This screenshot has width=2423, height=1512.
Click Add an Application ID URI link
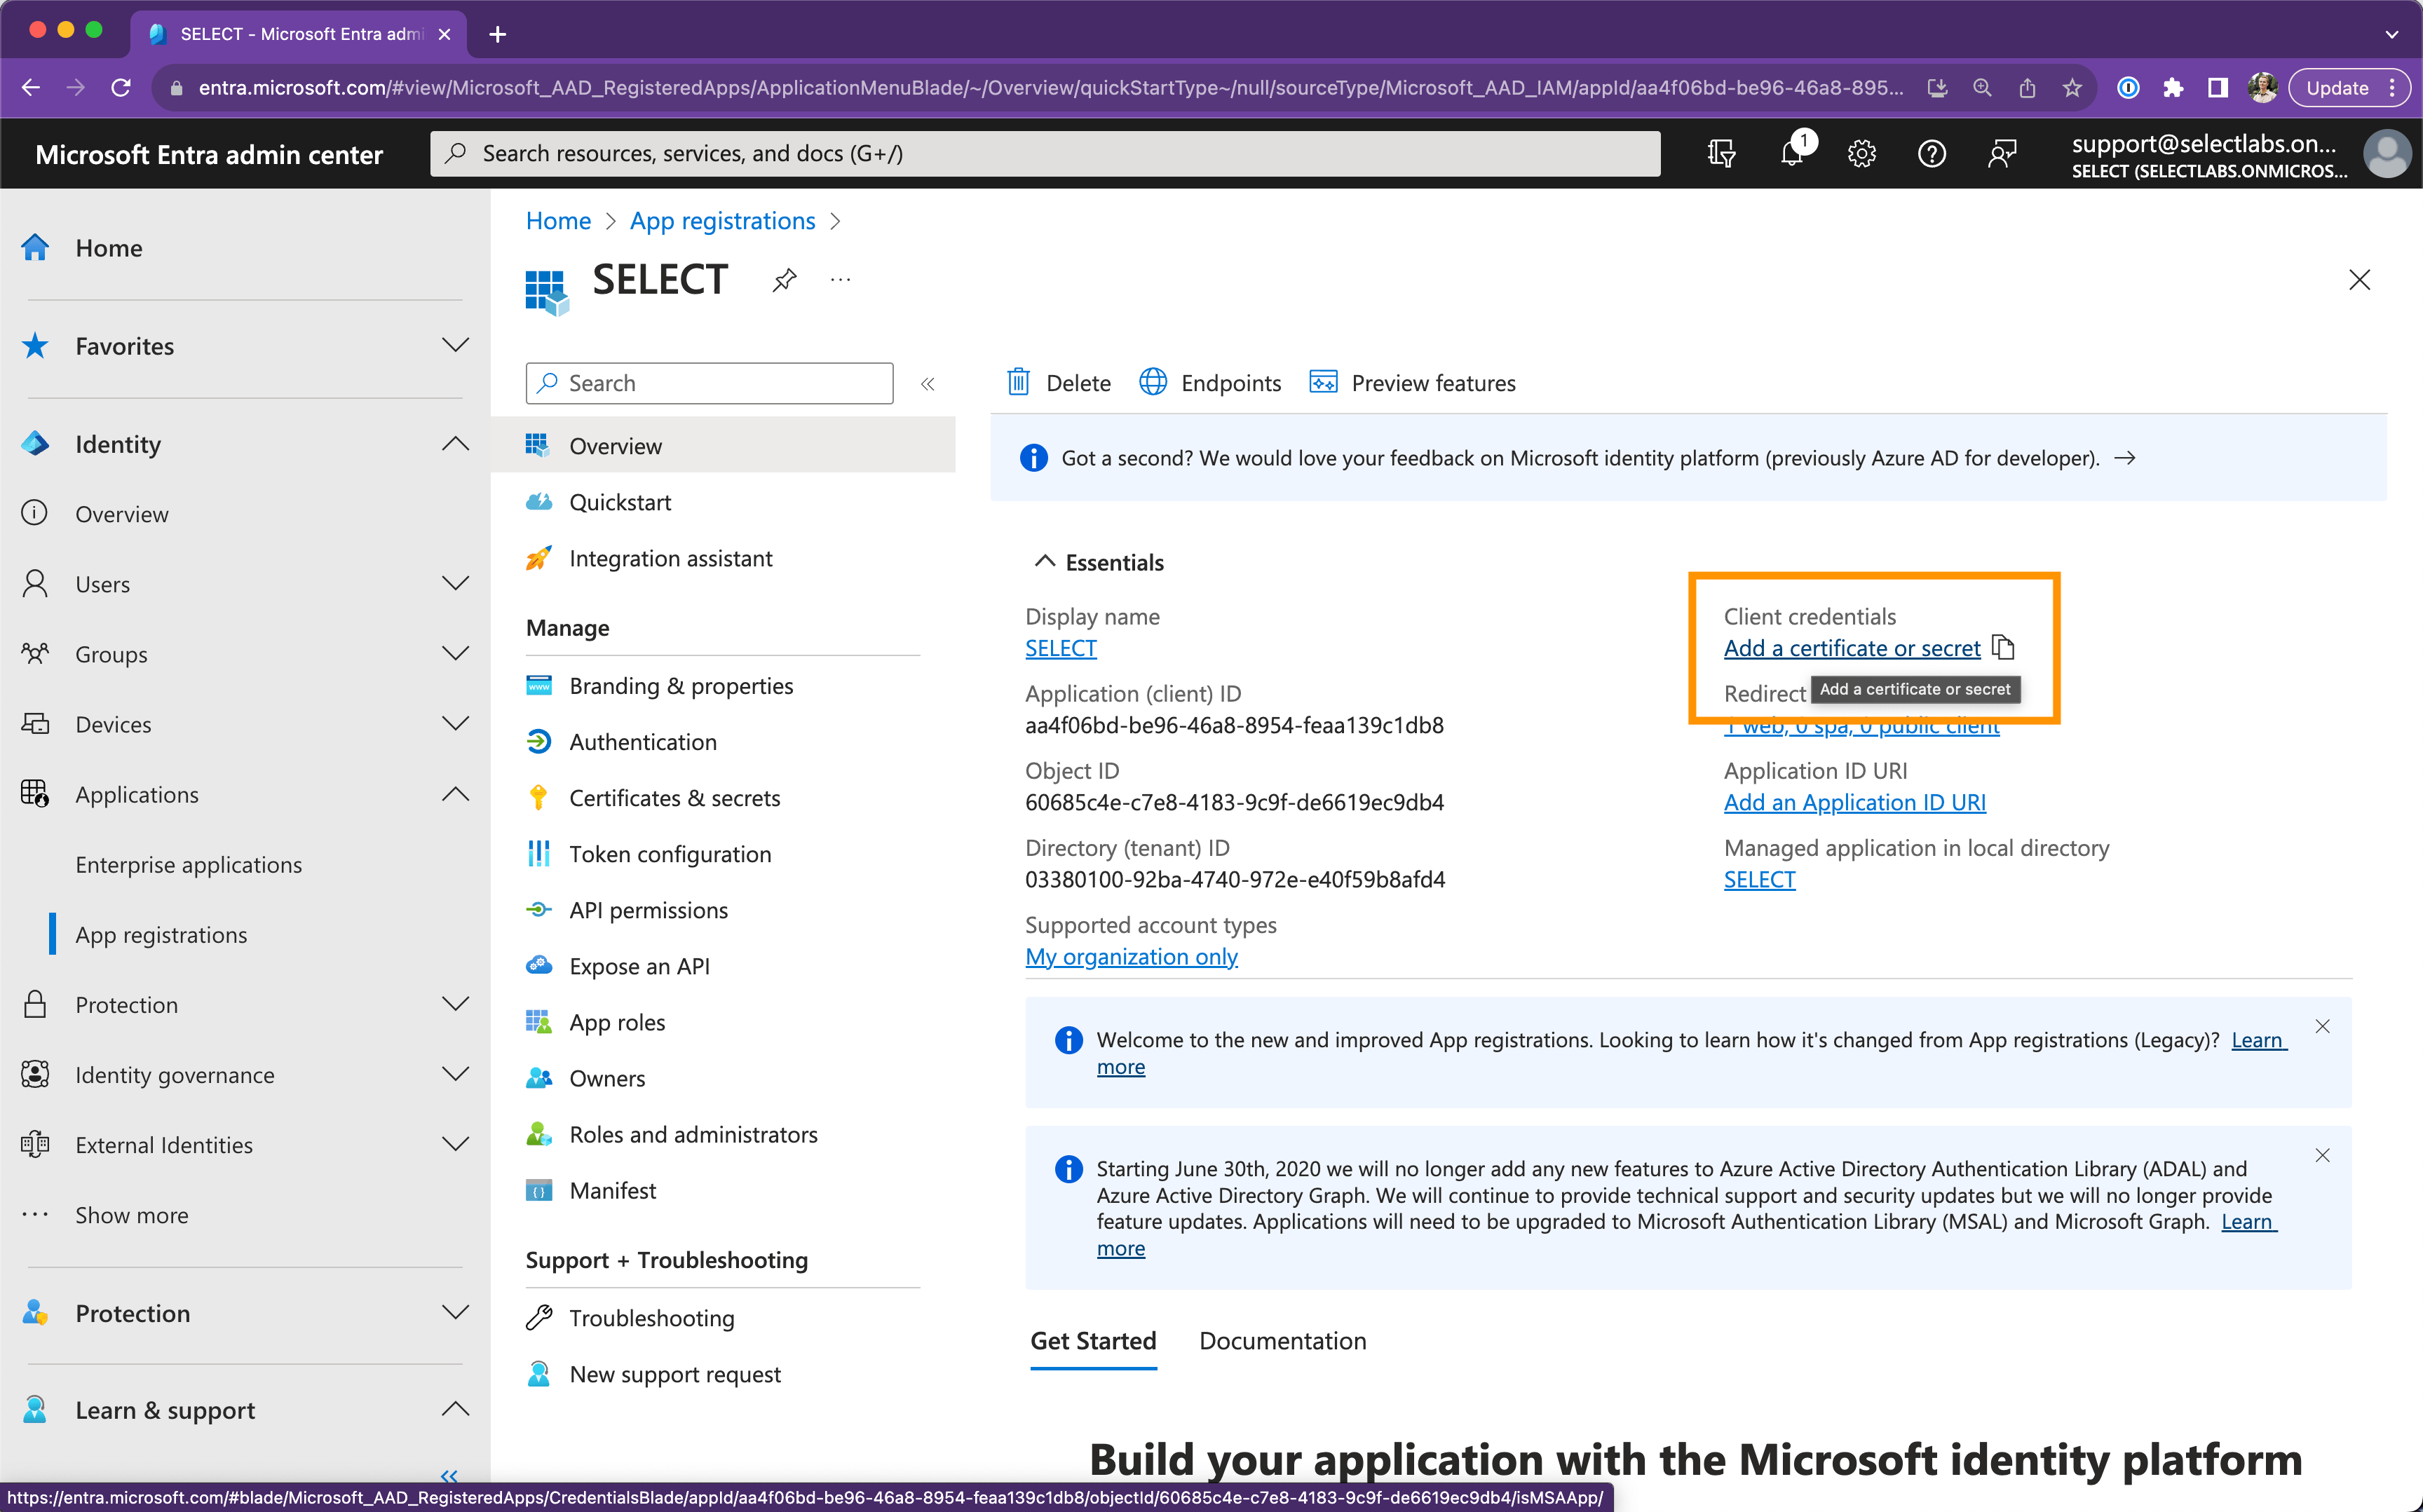pos(1854,802)
